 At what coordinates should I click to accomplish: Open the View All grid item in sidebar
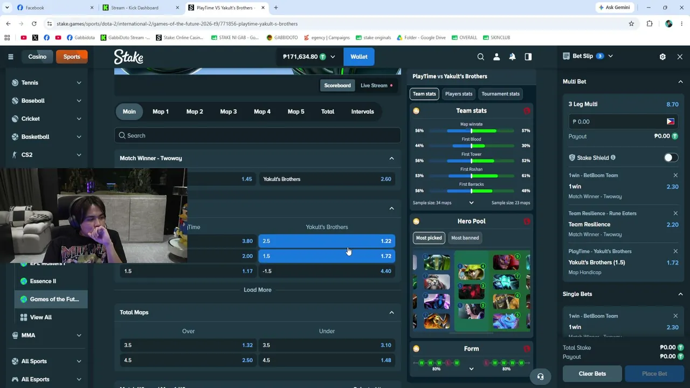tap(41, 317)
